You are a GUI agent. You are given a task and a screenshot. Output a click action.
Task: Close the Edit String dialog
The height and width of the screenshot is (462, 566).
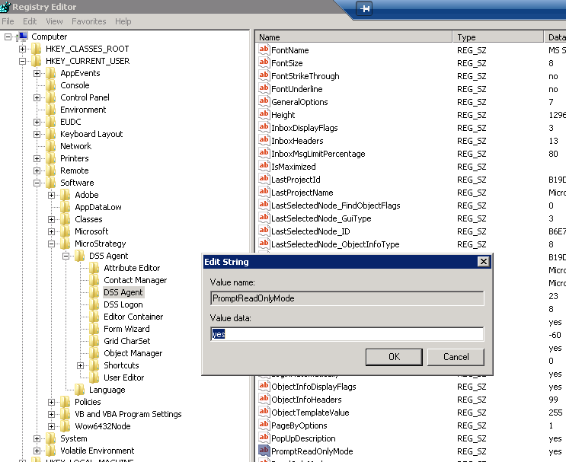[482, 262]
